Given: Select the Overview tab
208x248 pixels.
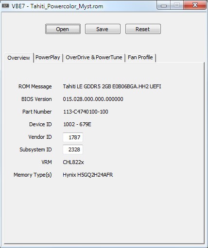Looking at the screenshot, I should tap(19, 58).
